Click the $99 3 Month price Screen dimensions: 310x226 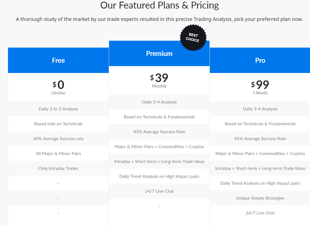260,87
